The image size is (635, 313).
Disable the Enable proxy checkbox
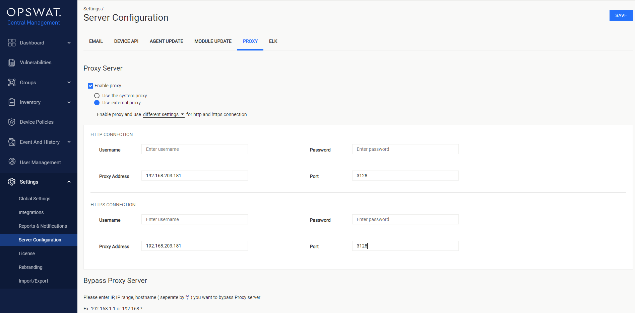coord(90,86)
